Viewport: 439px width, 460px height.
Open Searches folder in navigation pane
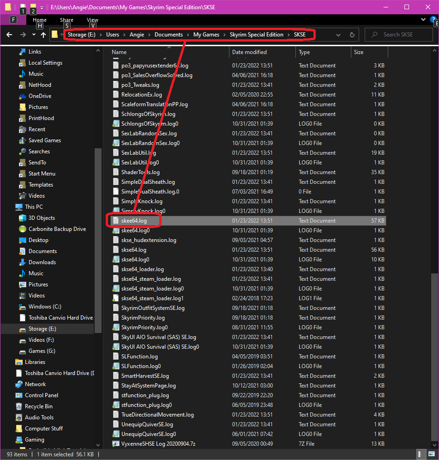pos(39,151)
